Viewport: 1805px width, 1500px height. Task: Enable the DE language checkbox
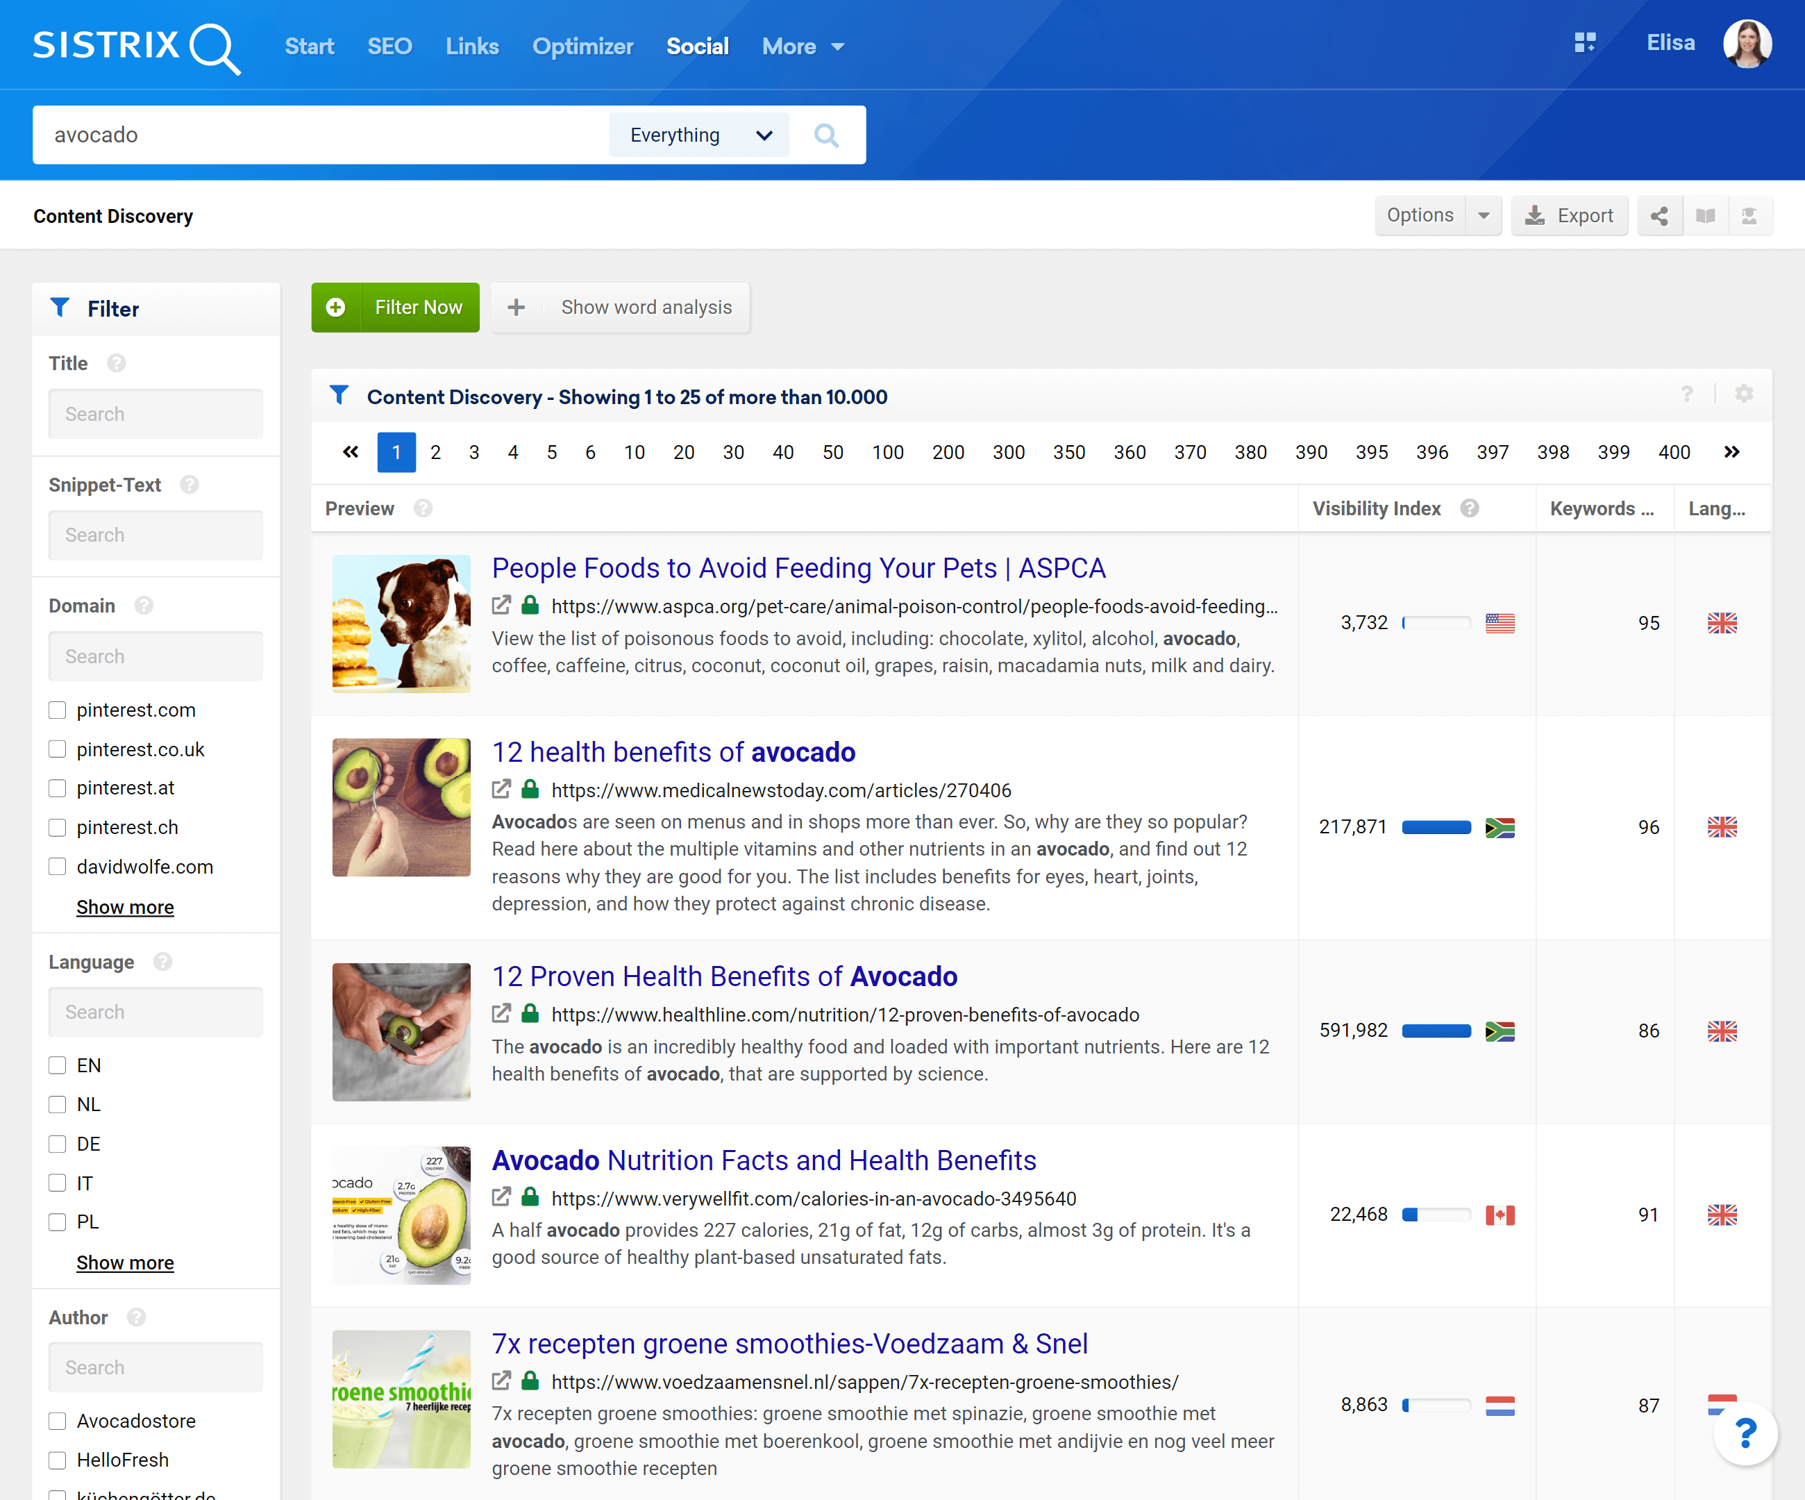(58, 1144)
